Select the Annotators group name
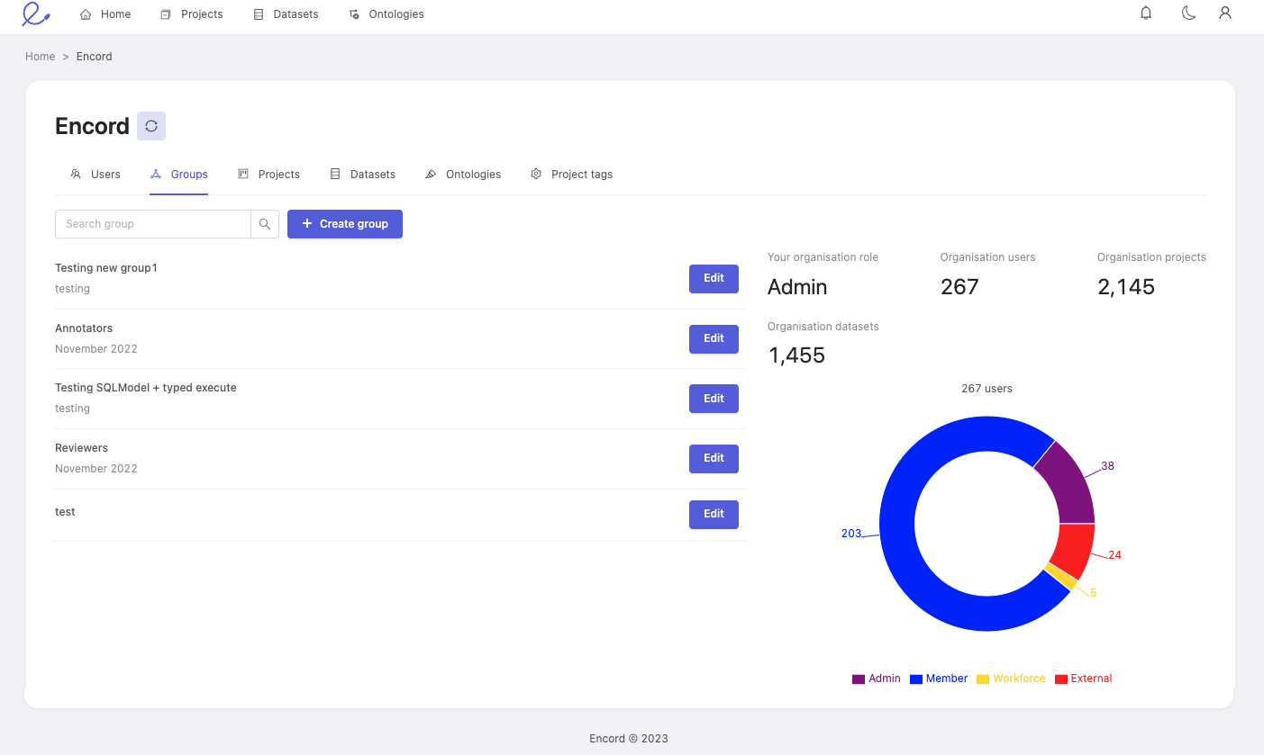 tap(84, 328)
